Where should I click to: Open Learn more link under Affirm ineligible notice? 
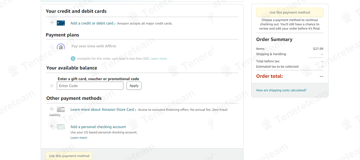coord(159,59)
